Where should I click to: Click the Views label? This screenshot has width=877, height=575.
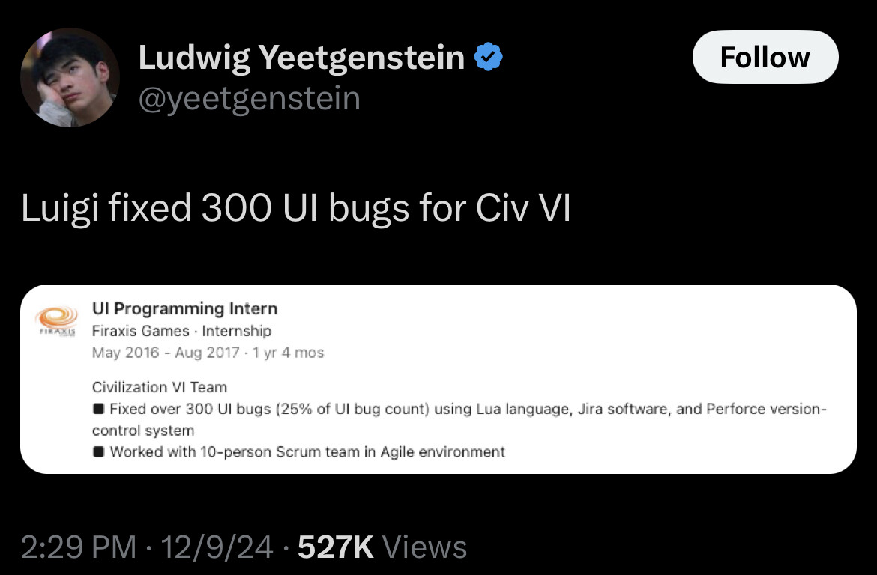click(x=424, y=547)
